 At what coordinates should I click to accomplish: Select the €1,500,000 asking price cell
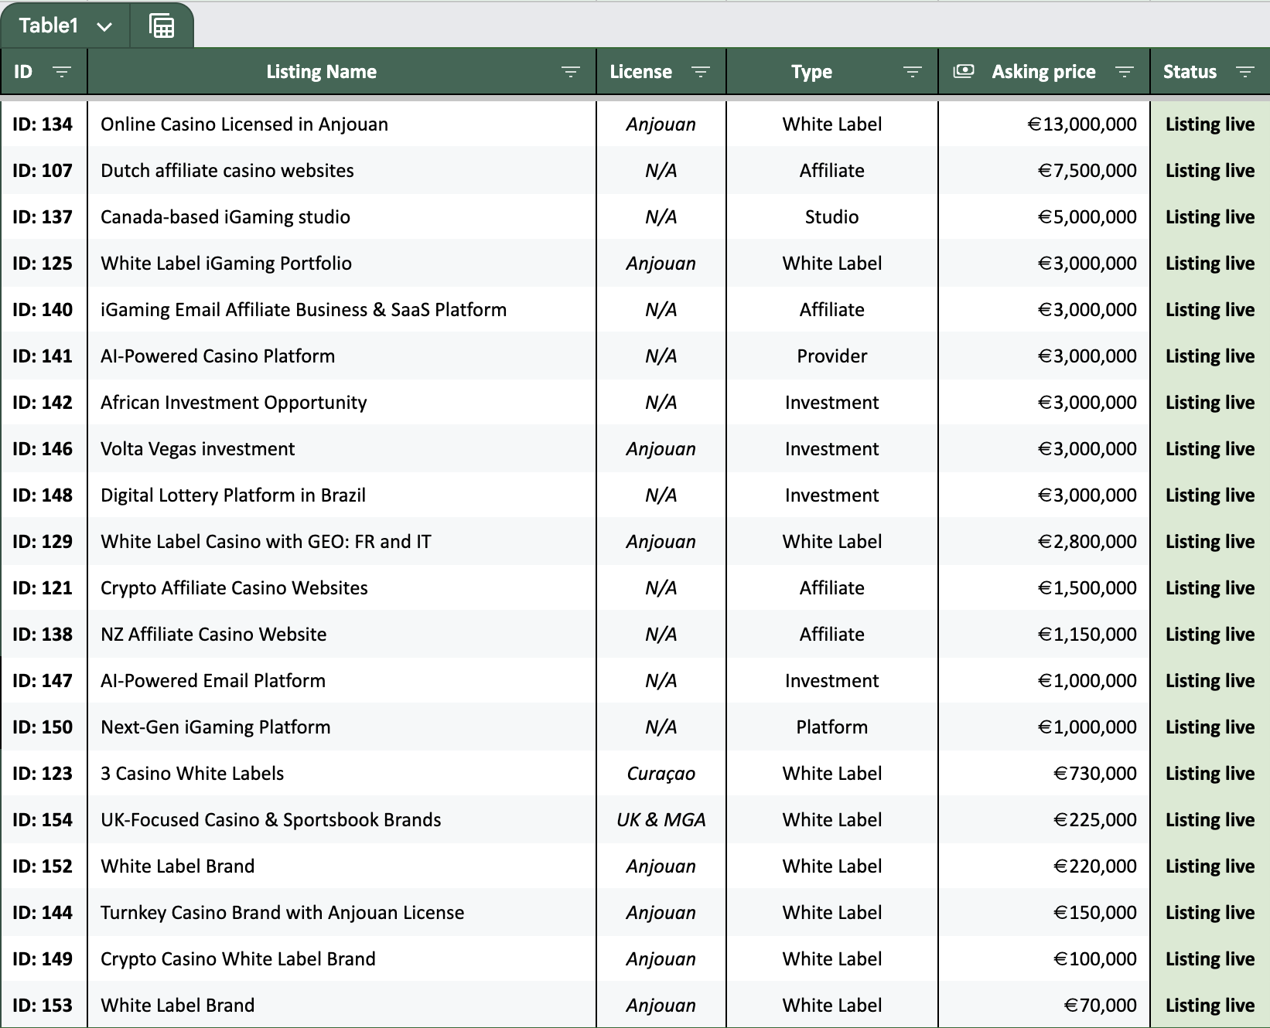(1044, 588)
